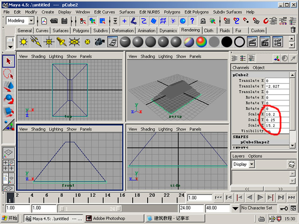The image size is (299, 224).
Task: Create a directional light from shelf
Action: pos(36,42)
